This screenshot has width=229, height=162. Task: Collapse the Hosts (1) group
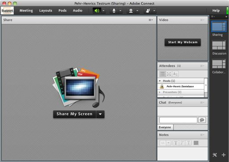tap(160, 81)
